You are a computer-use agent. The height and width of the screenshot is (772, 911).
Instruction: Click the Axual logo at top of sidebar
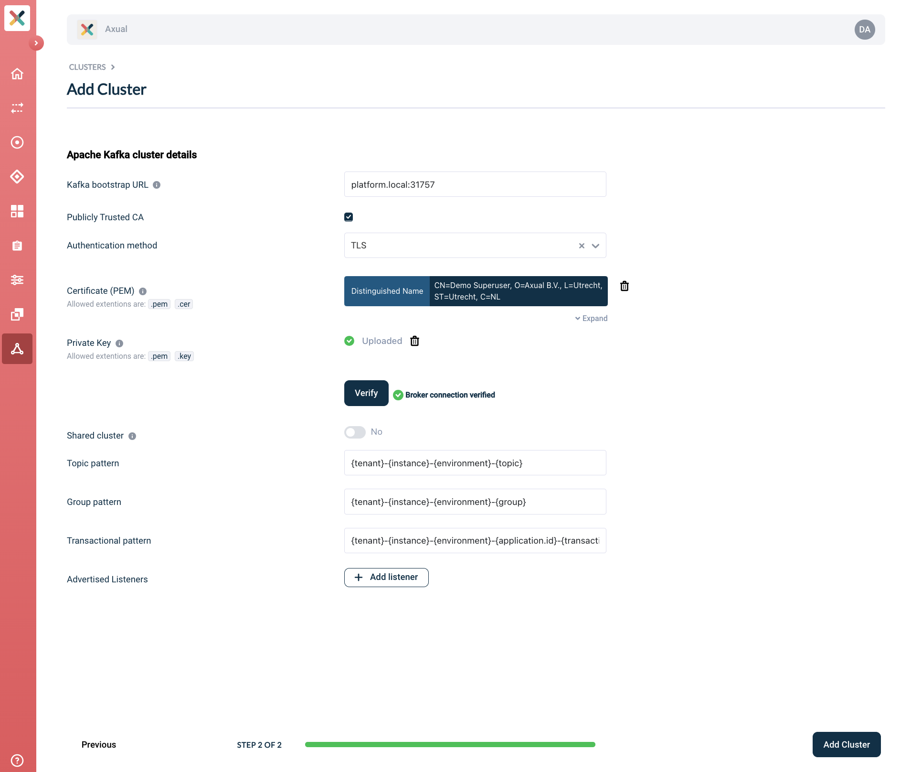tap(17, 18)
